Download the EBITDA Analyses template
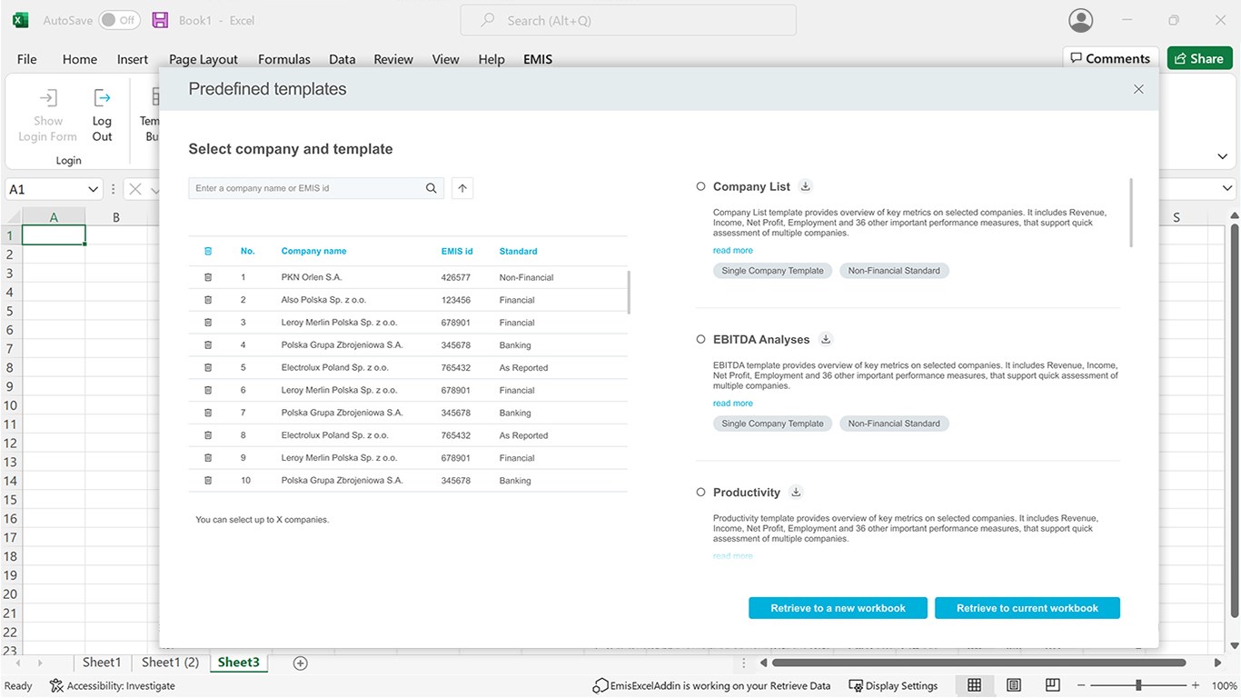The image size is (1241, 698). point(826,339)
